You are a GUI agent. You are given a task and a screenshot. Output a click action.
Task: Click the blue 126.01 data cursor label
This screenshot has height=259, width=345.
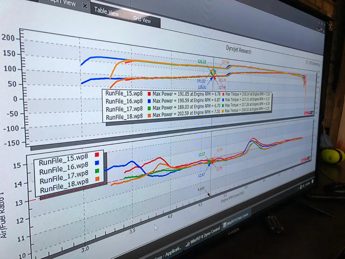click(x=202, y=87)
